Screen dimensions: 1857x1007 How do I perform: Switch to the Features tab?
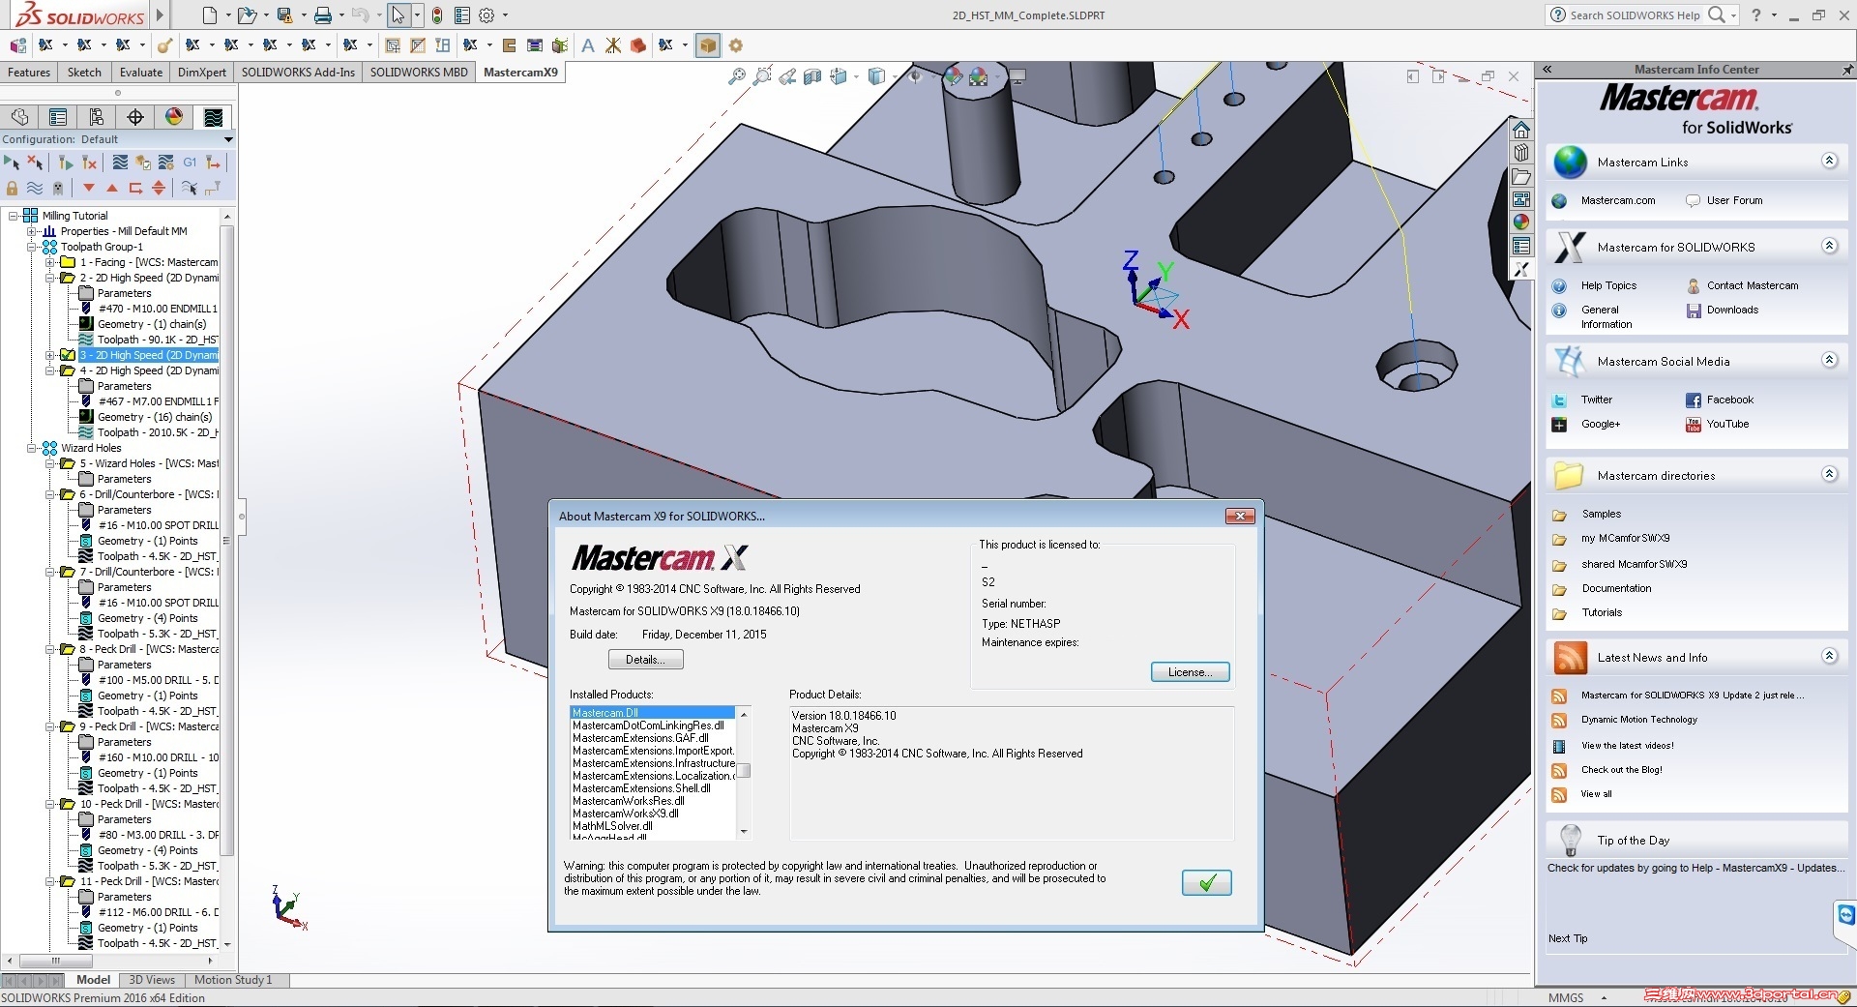[29, 73]
